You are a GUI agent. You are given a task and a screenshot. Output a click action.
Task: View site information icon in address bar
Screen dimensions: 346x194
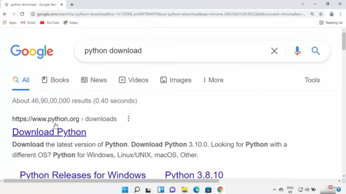tap(33, 14)
